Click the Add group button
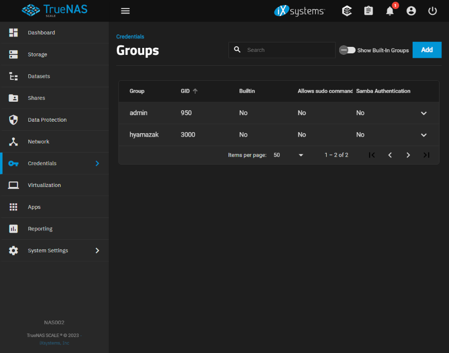This screenshot has width=449, height=353. point(427,50)
